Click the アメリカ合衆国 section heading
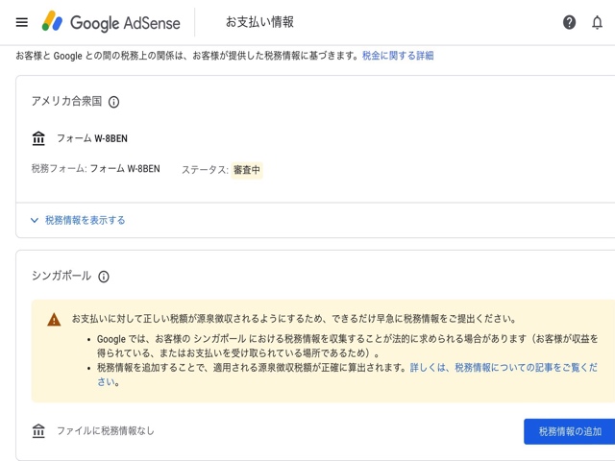Viewport: 615px width, 461px height. [66, 102]
